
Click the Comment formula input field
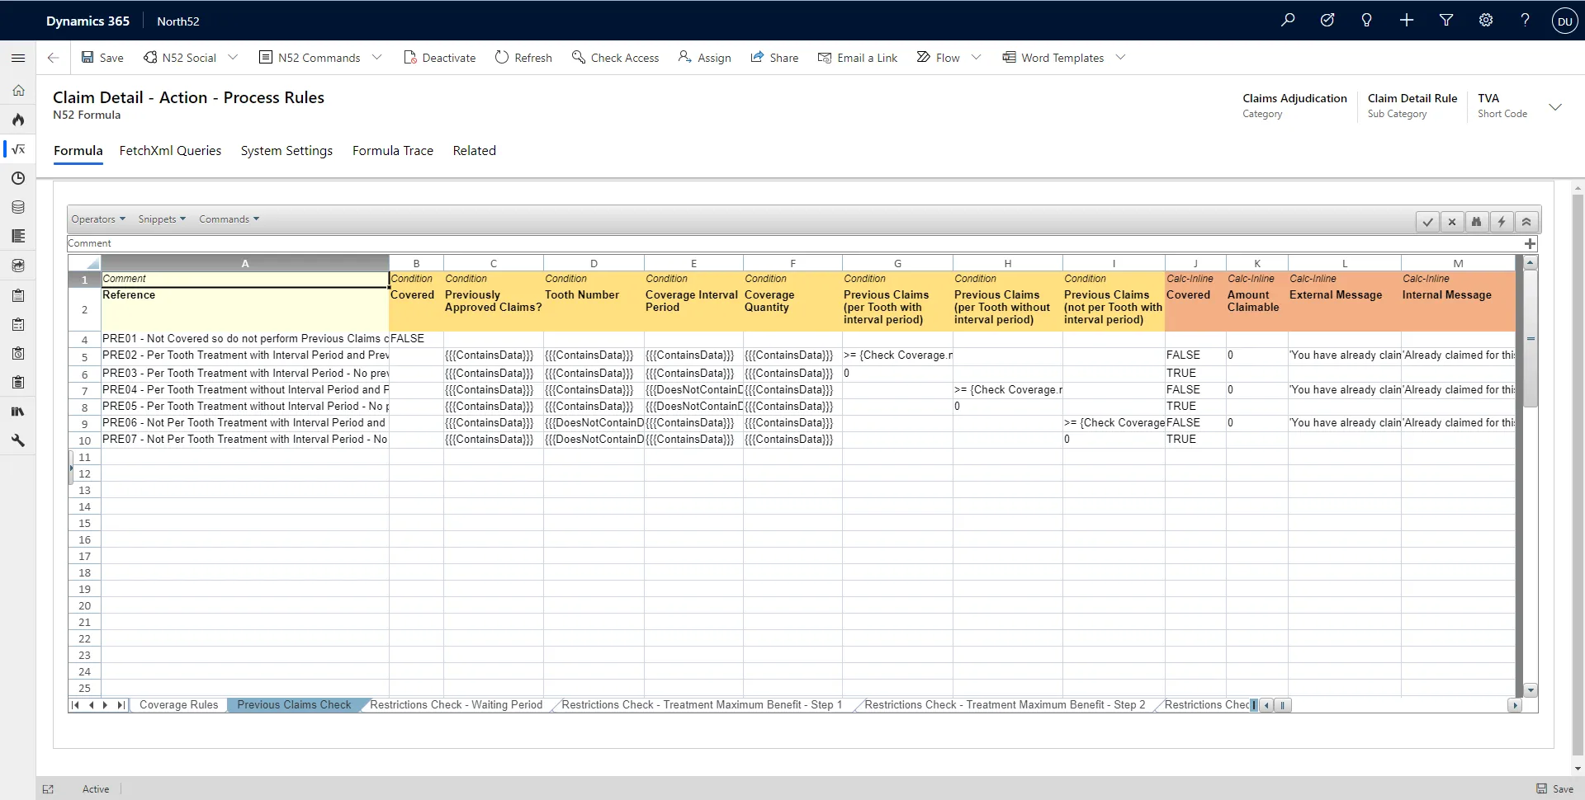794,243
